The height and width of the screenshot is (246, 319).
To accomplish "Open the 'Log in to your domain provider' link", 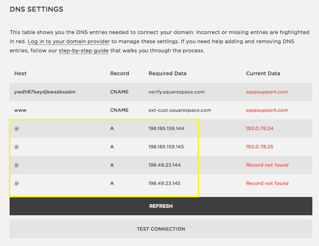I will (69, 42).
